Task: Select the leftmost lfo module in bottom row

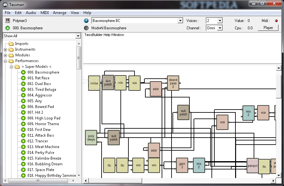Action: pos(109,165)
